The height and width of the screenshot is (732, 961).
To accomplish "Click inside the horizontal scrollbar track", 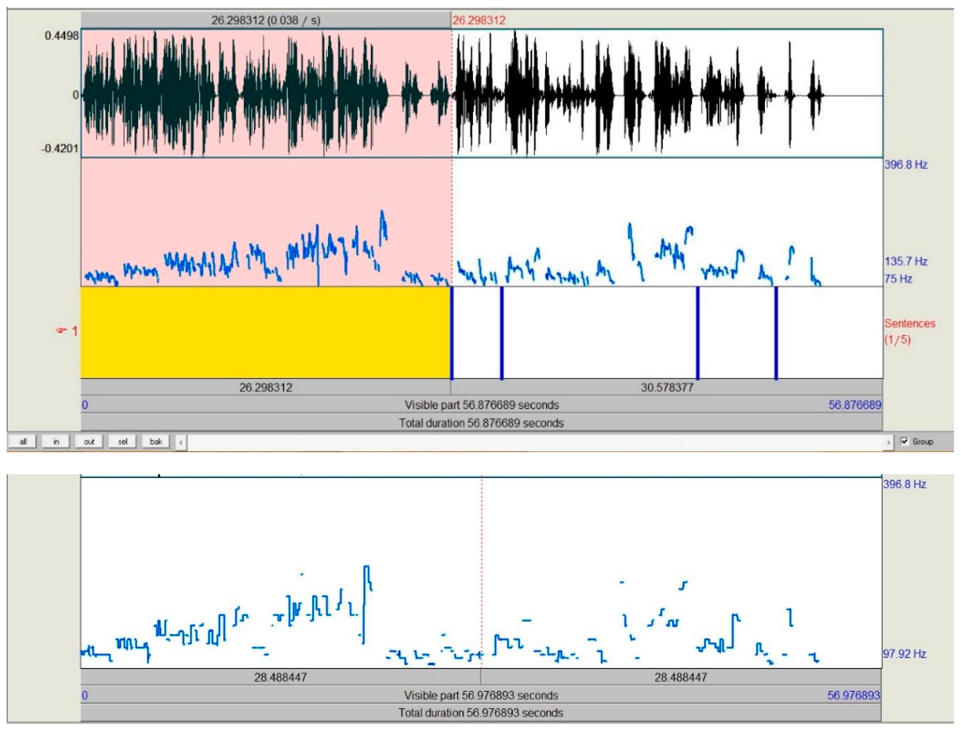I will 535,442.
